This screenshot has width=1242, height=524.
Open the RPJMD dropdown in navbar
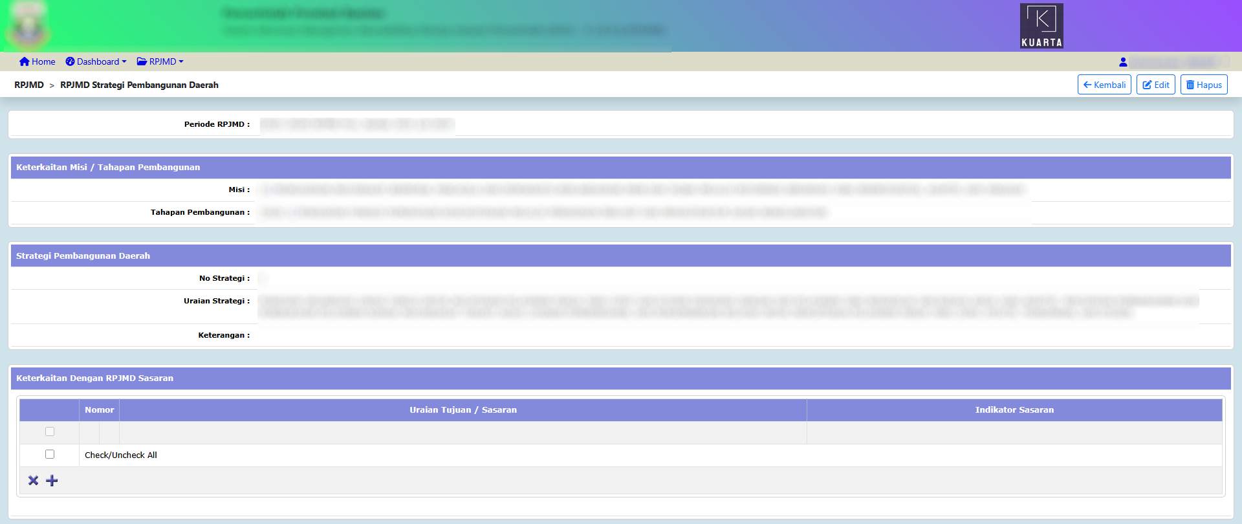point(160,61)
